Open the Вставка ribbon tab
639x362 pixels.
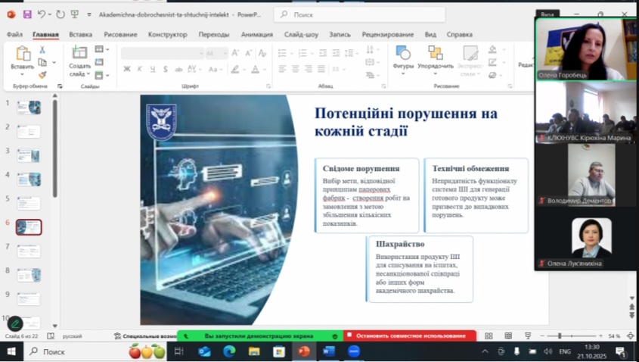tap(80, 34)
